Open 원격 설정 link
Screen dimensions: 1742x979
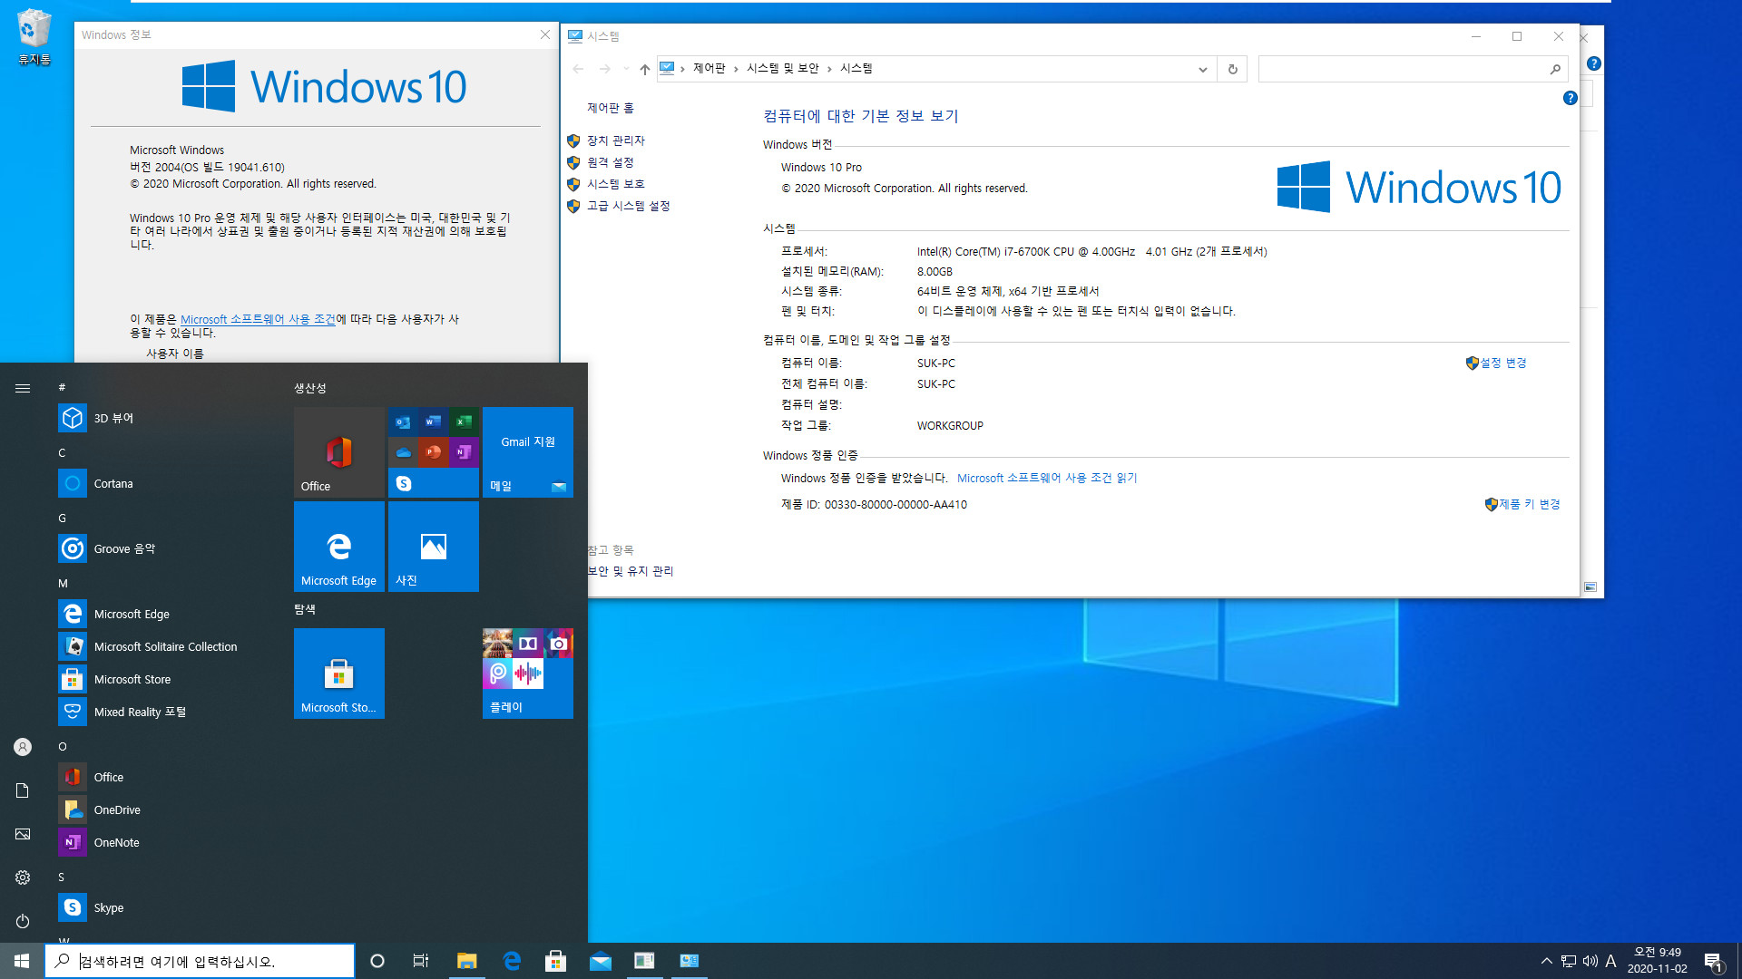click(610, 162)
